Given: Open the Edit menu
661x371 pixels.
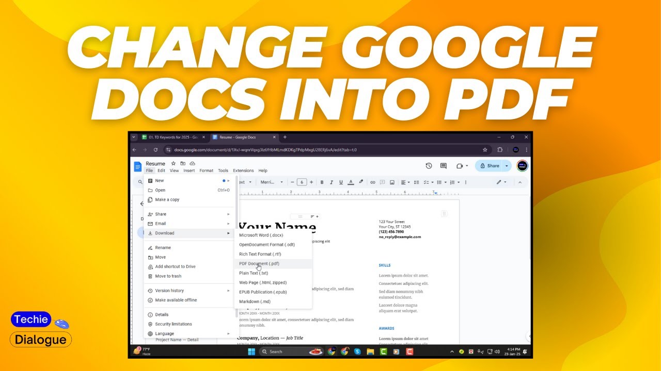Looking at the screenshot, I should click(x=162, y=171).
